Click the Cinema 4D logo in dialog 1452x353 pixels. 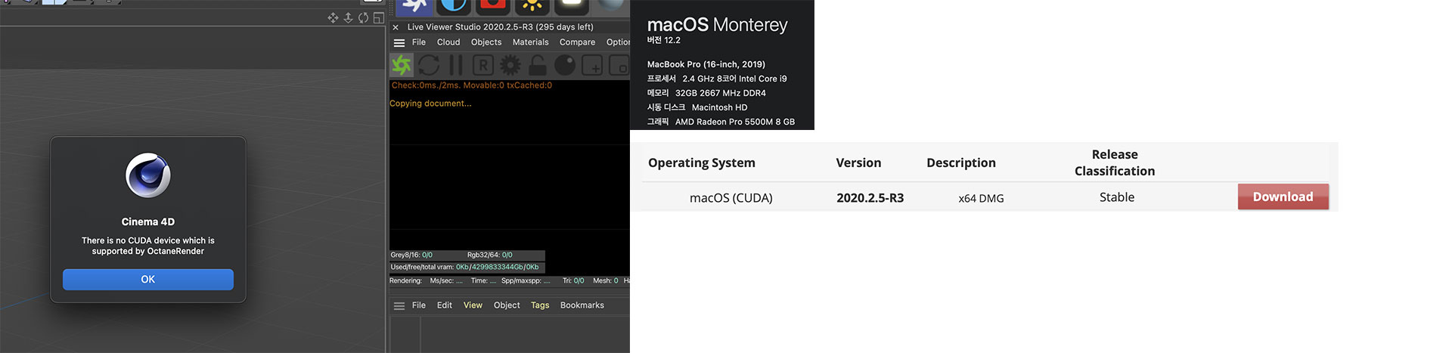coord(148,175)
